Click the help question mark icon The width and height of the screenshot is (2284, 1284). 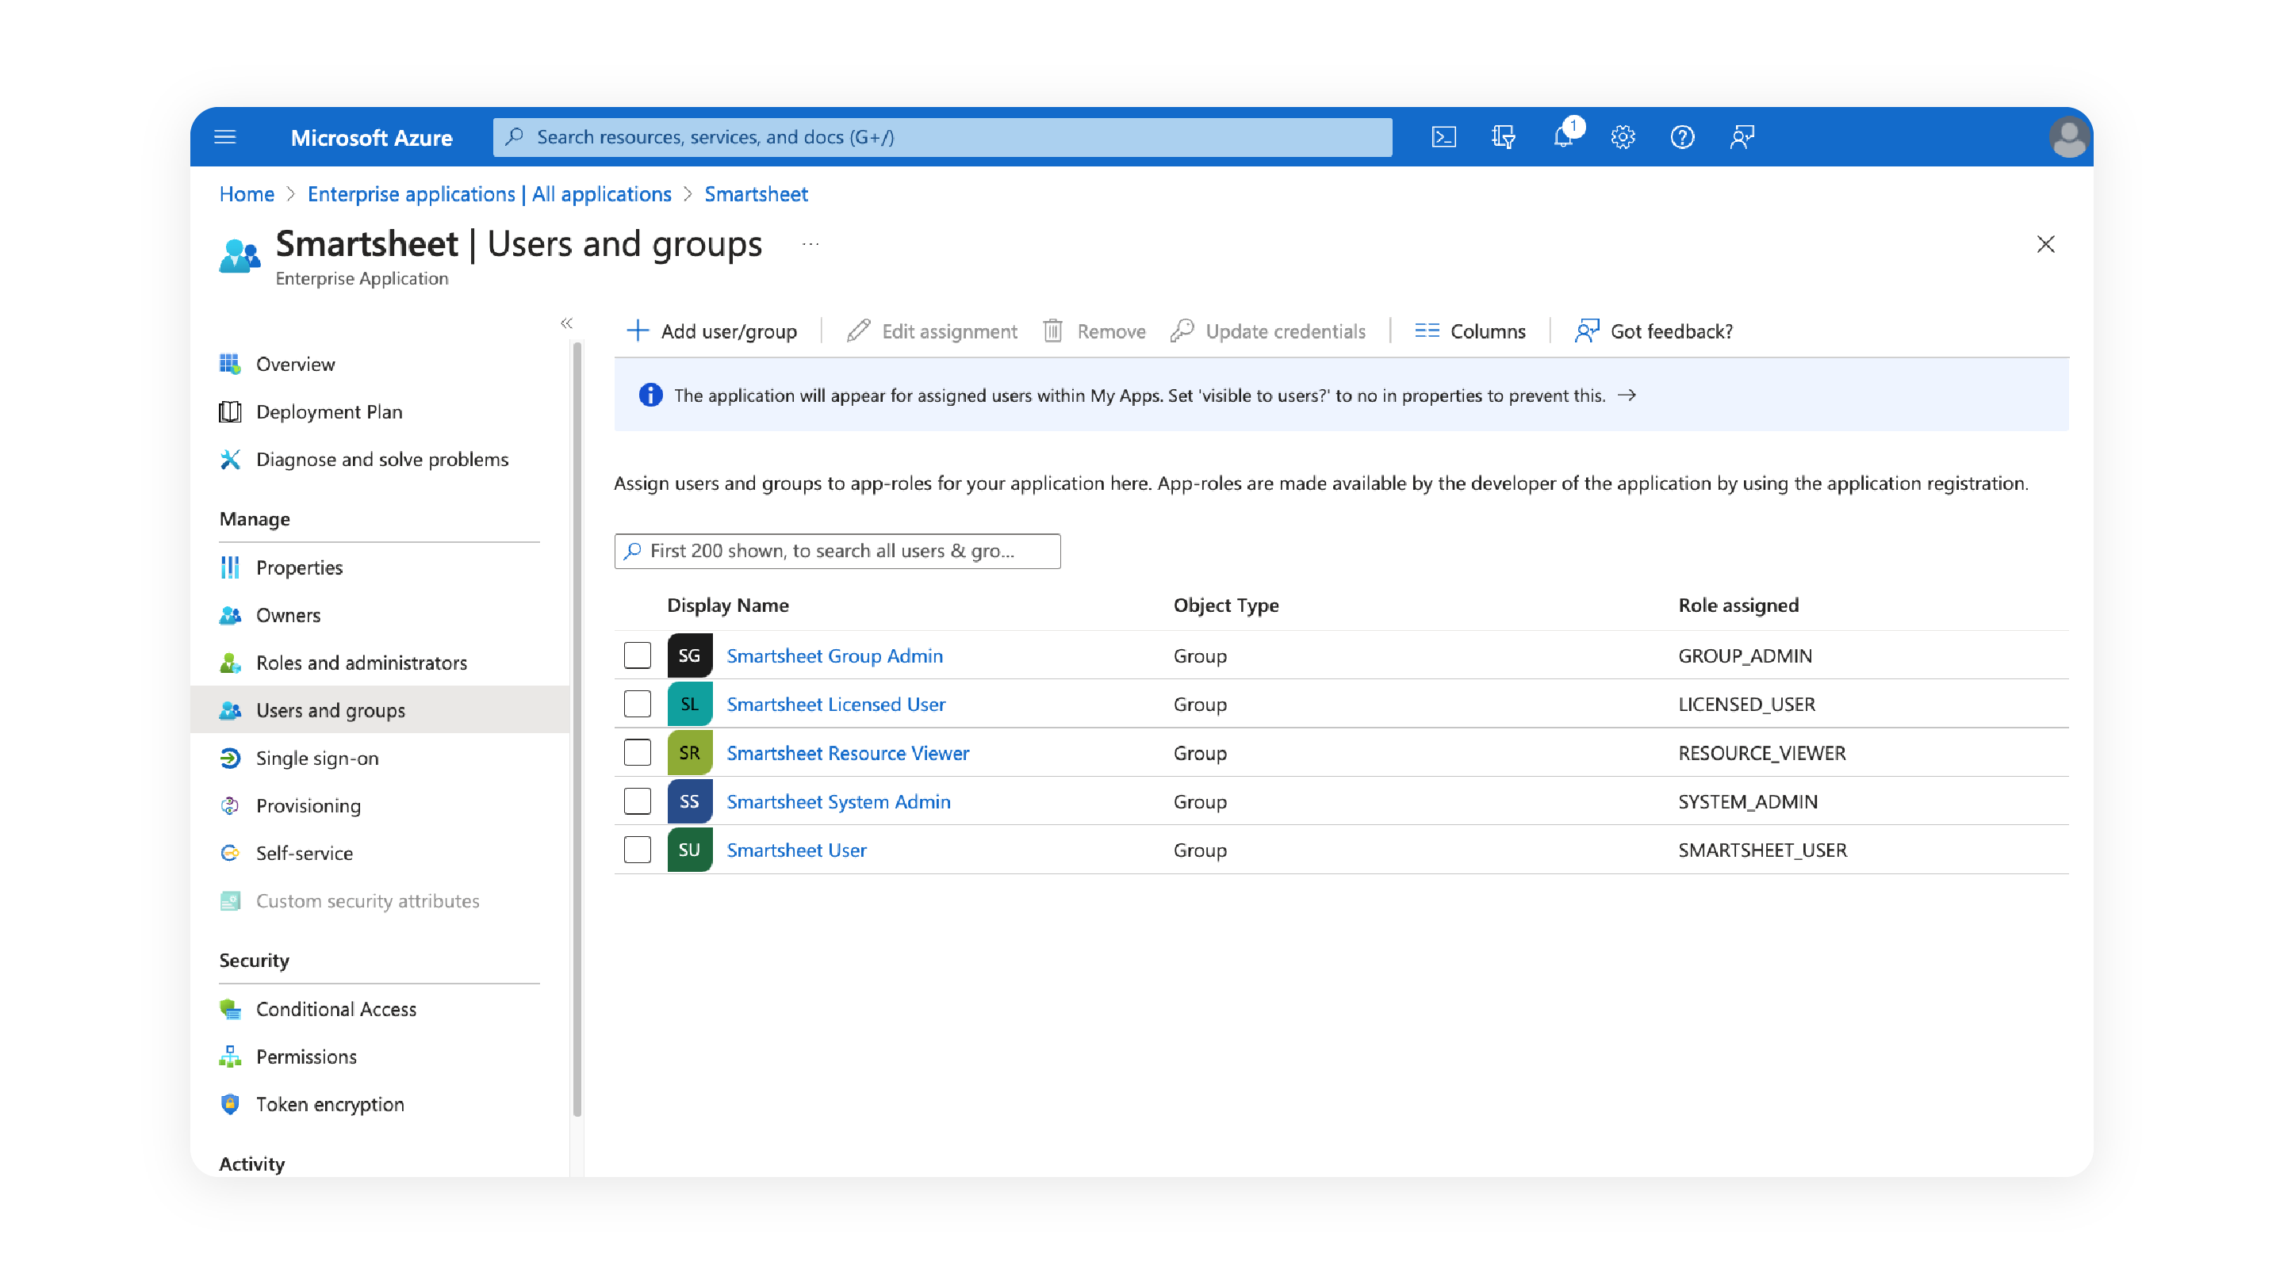point(1682,137)
